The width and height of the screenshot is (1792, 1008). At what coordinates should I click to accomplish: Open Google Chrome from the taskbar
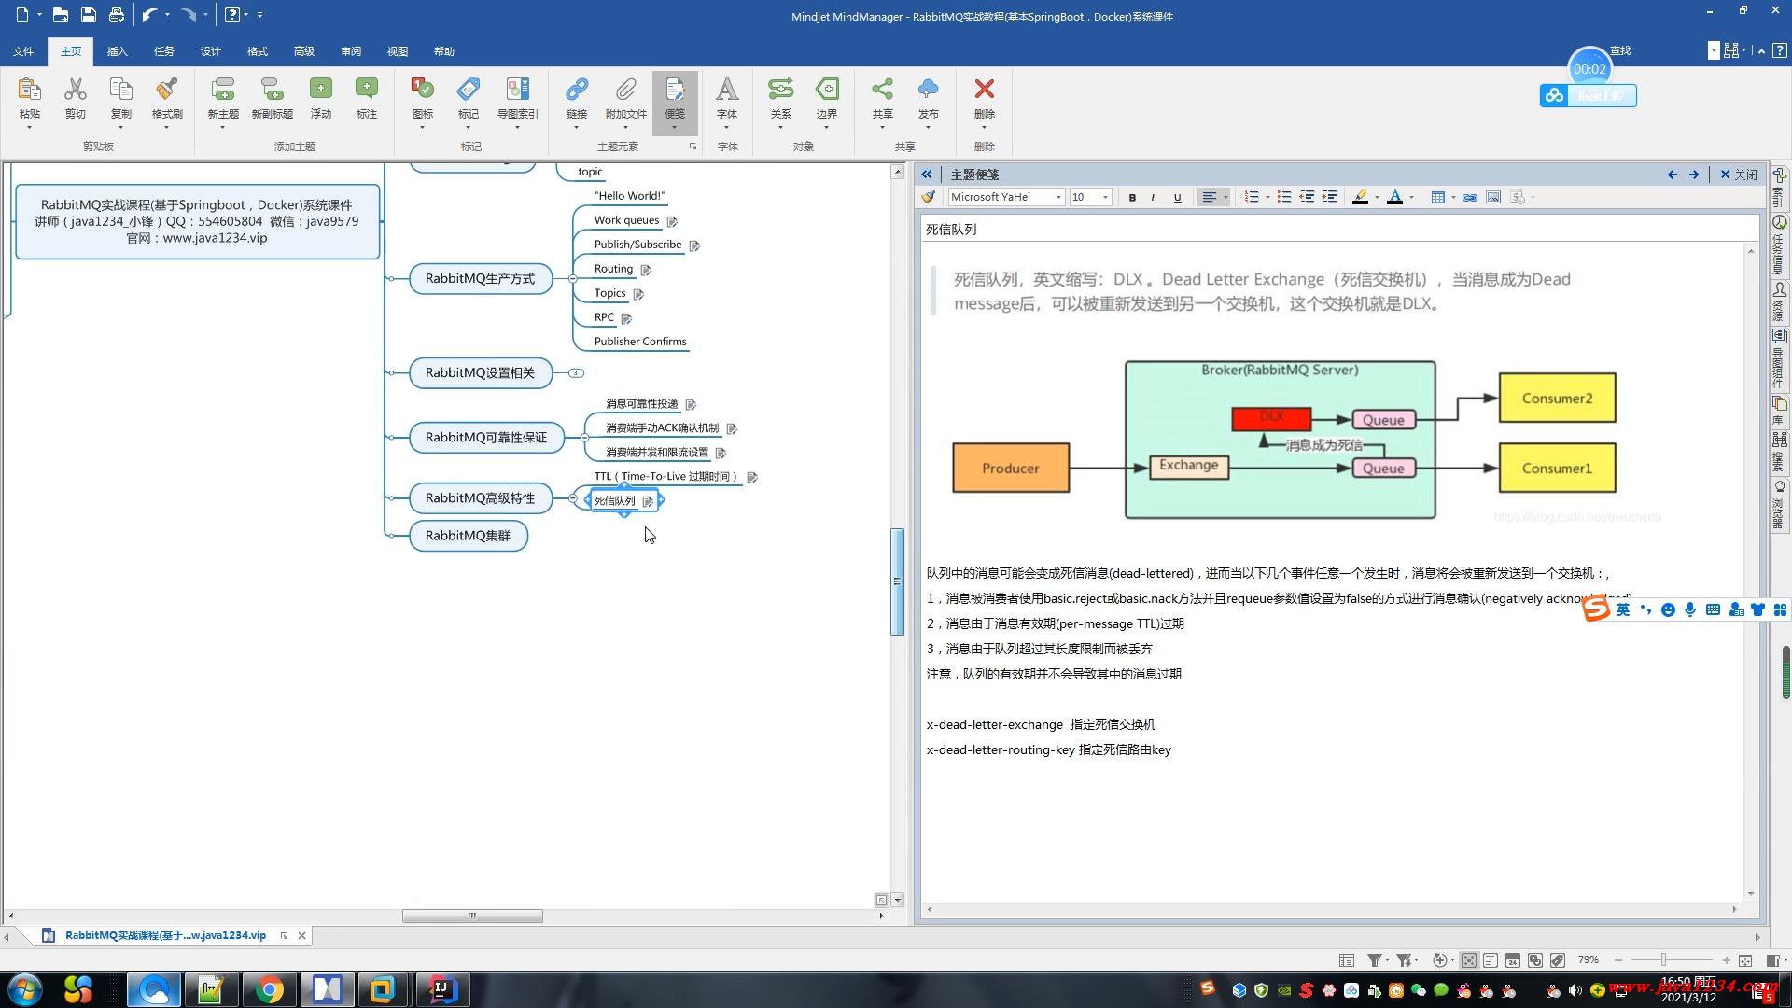tap(270, 989)
